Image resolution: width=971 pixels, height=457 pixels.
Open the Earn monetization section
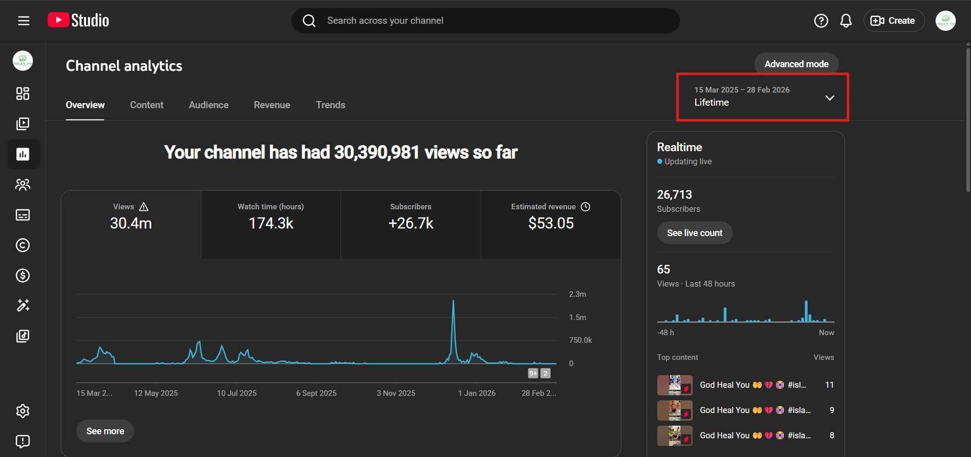pos(23,276)
